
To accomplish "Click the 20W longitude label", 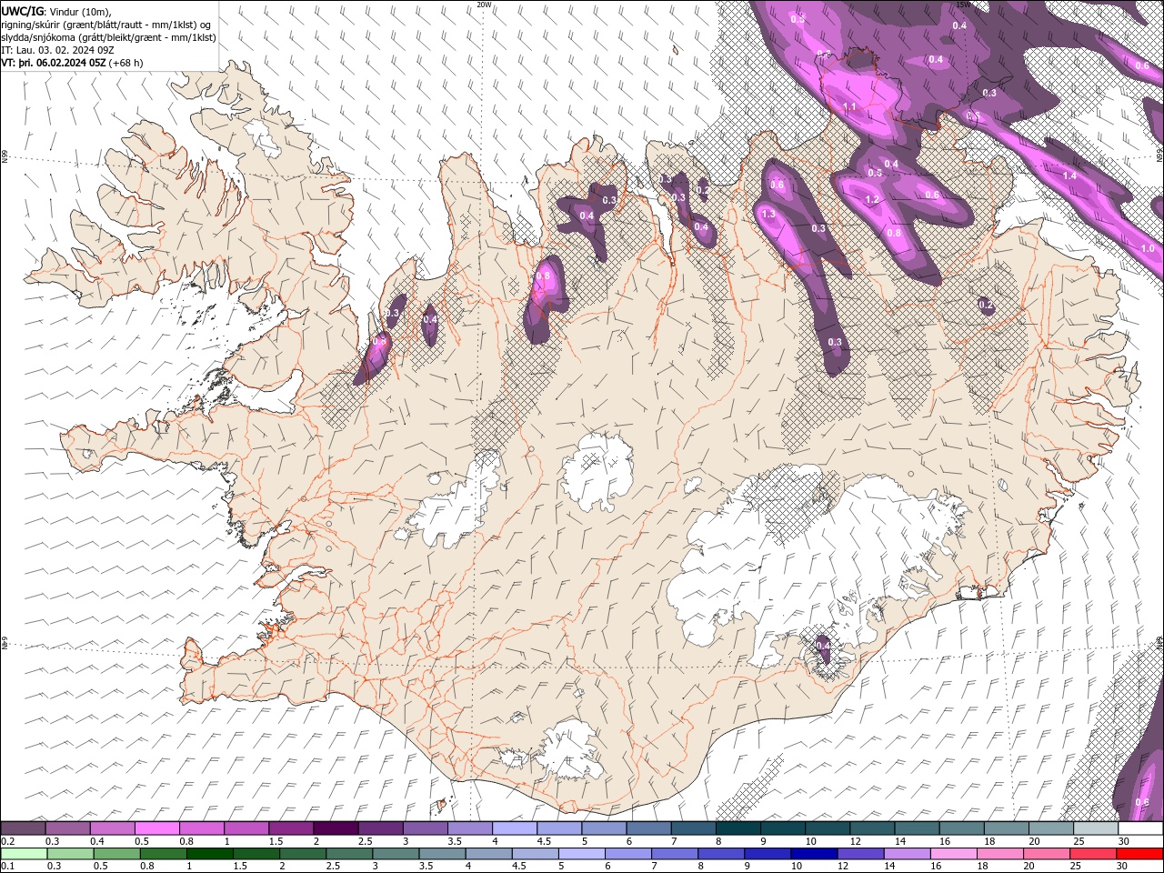I will [x=485, y=5].
